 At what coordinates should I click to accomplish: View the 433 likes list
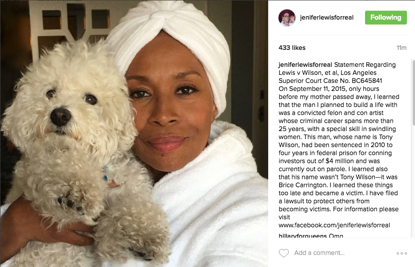tap(292, 48)
